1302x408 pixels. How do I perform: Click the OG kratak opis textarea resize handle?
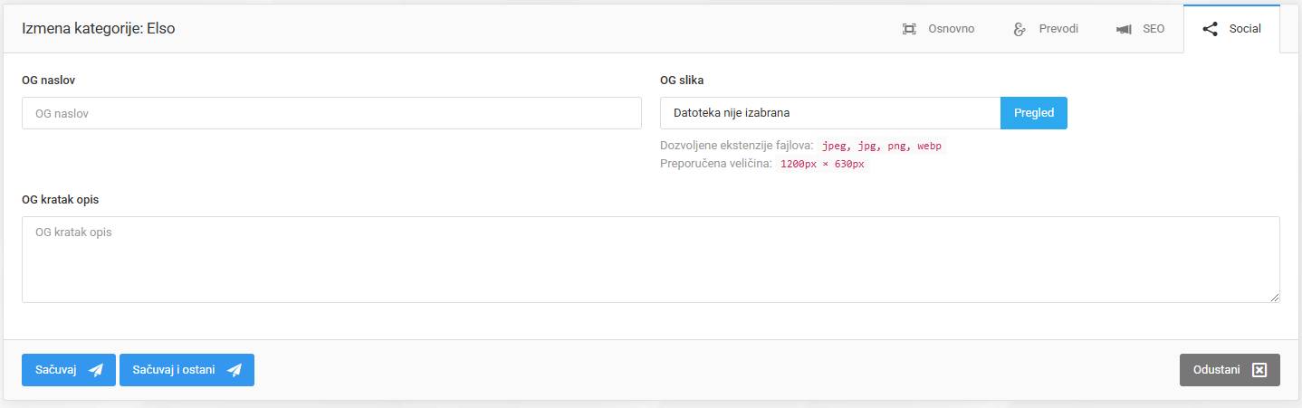point(1275,298)
